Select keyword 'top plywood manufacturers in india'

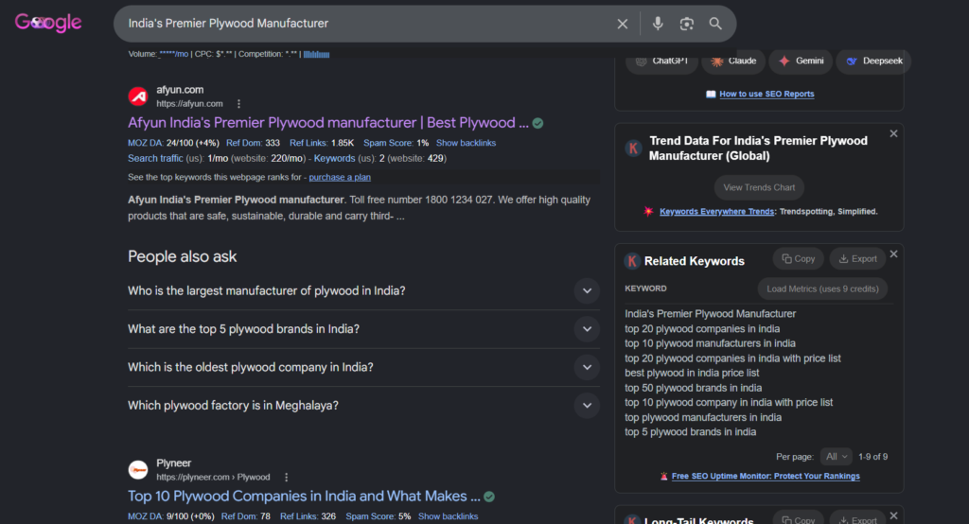point(703,418)
